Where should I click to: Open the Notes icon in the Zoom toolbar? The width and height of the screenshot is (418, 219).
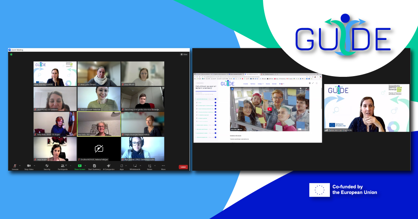(149, 166)
